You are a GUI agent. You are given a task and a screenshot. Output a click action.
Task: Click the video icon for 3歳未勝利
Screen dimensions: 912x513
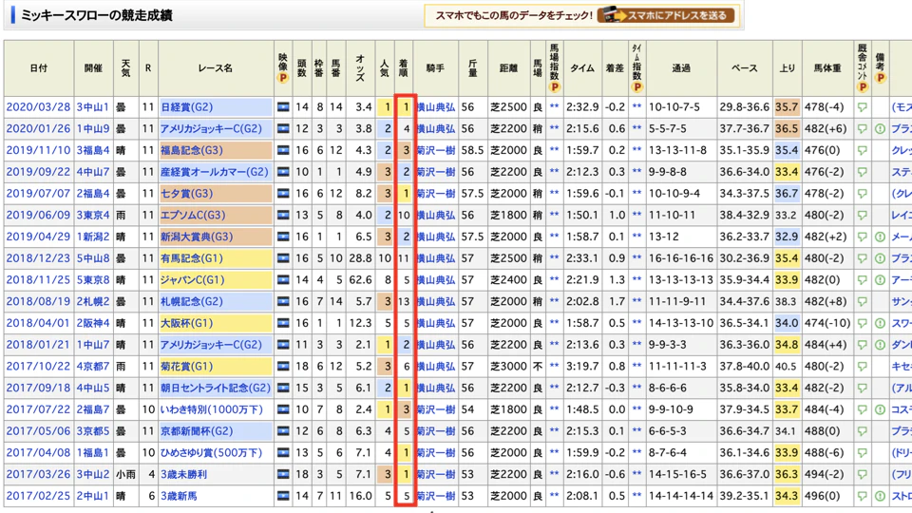click(283, 475)
